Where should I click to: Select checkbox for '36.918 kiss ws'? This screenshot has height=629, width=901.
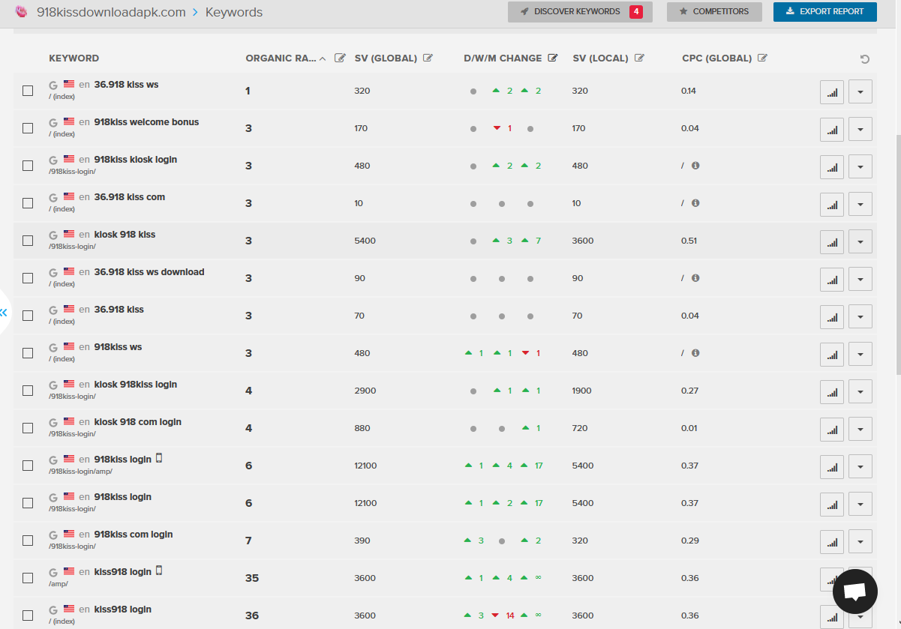[x=28, y=91]
